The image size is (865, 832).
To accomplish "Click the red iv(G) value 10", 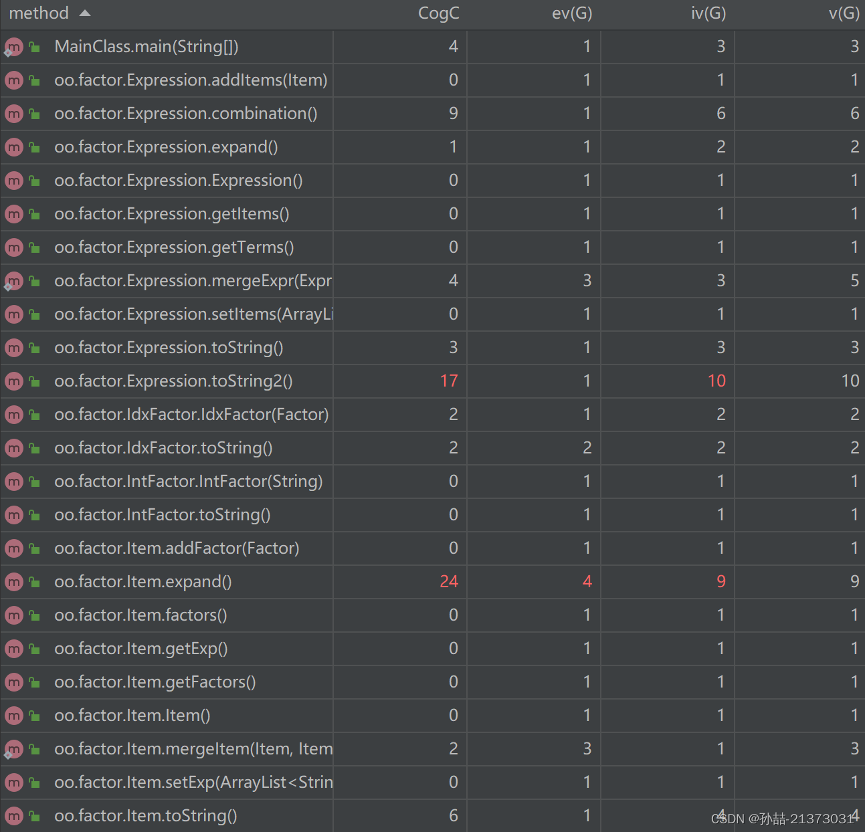I will (716, 381).
